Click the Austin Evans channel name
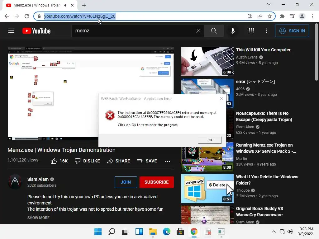 coord(247,57)
